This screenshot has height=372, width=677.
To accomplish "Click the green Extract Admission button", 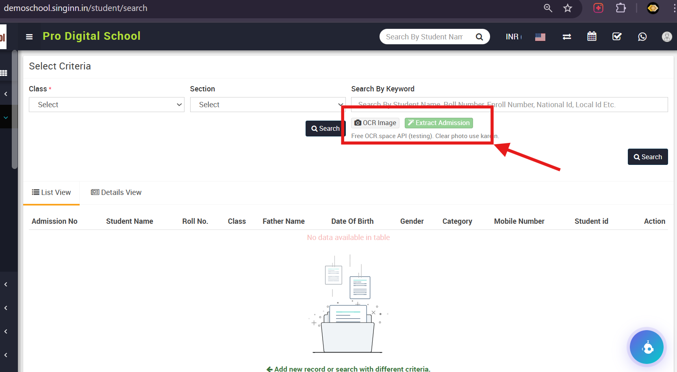I will (438, 123).
